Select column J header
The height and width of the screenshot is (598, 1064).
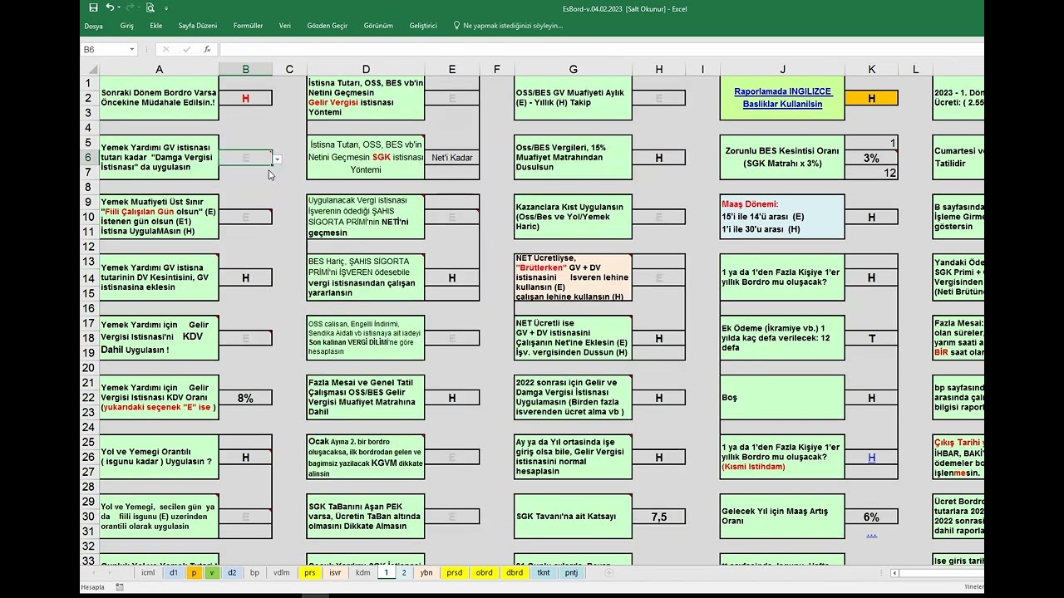[782, 69]
